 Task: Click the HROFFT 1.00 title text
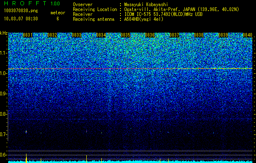click(32, 3)
